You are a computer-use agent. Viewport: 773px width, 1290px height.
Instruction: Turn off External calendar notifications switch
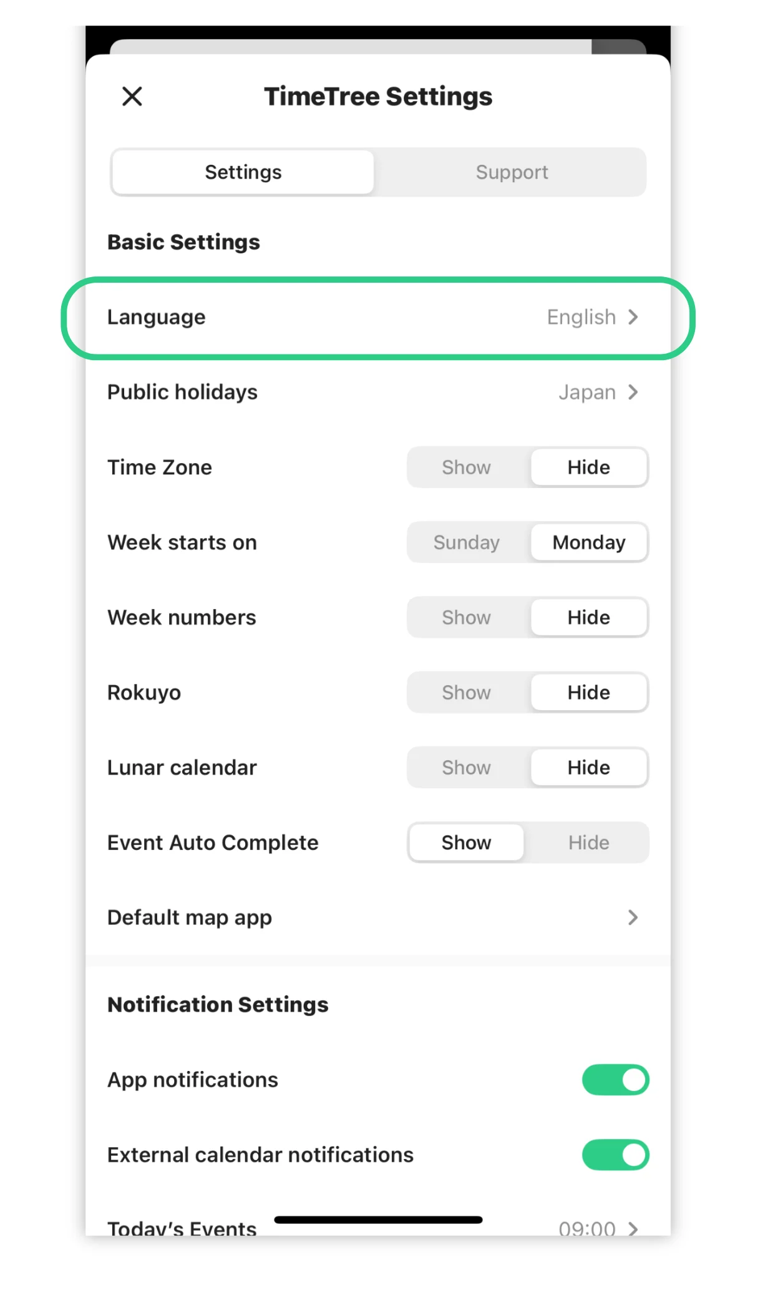click(x=616, y=1155)
